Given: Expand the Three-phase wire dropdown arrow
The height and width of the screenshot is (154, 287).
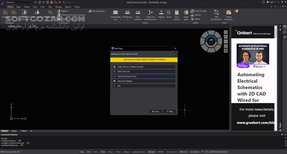Looking at the screenshot, I should click(121, 19).
